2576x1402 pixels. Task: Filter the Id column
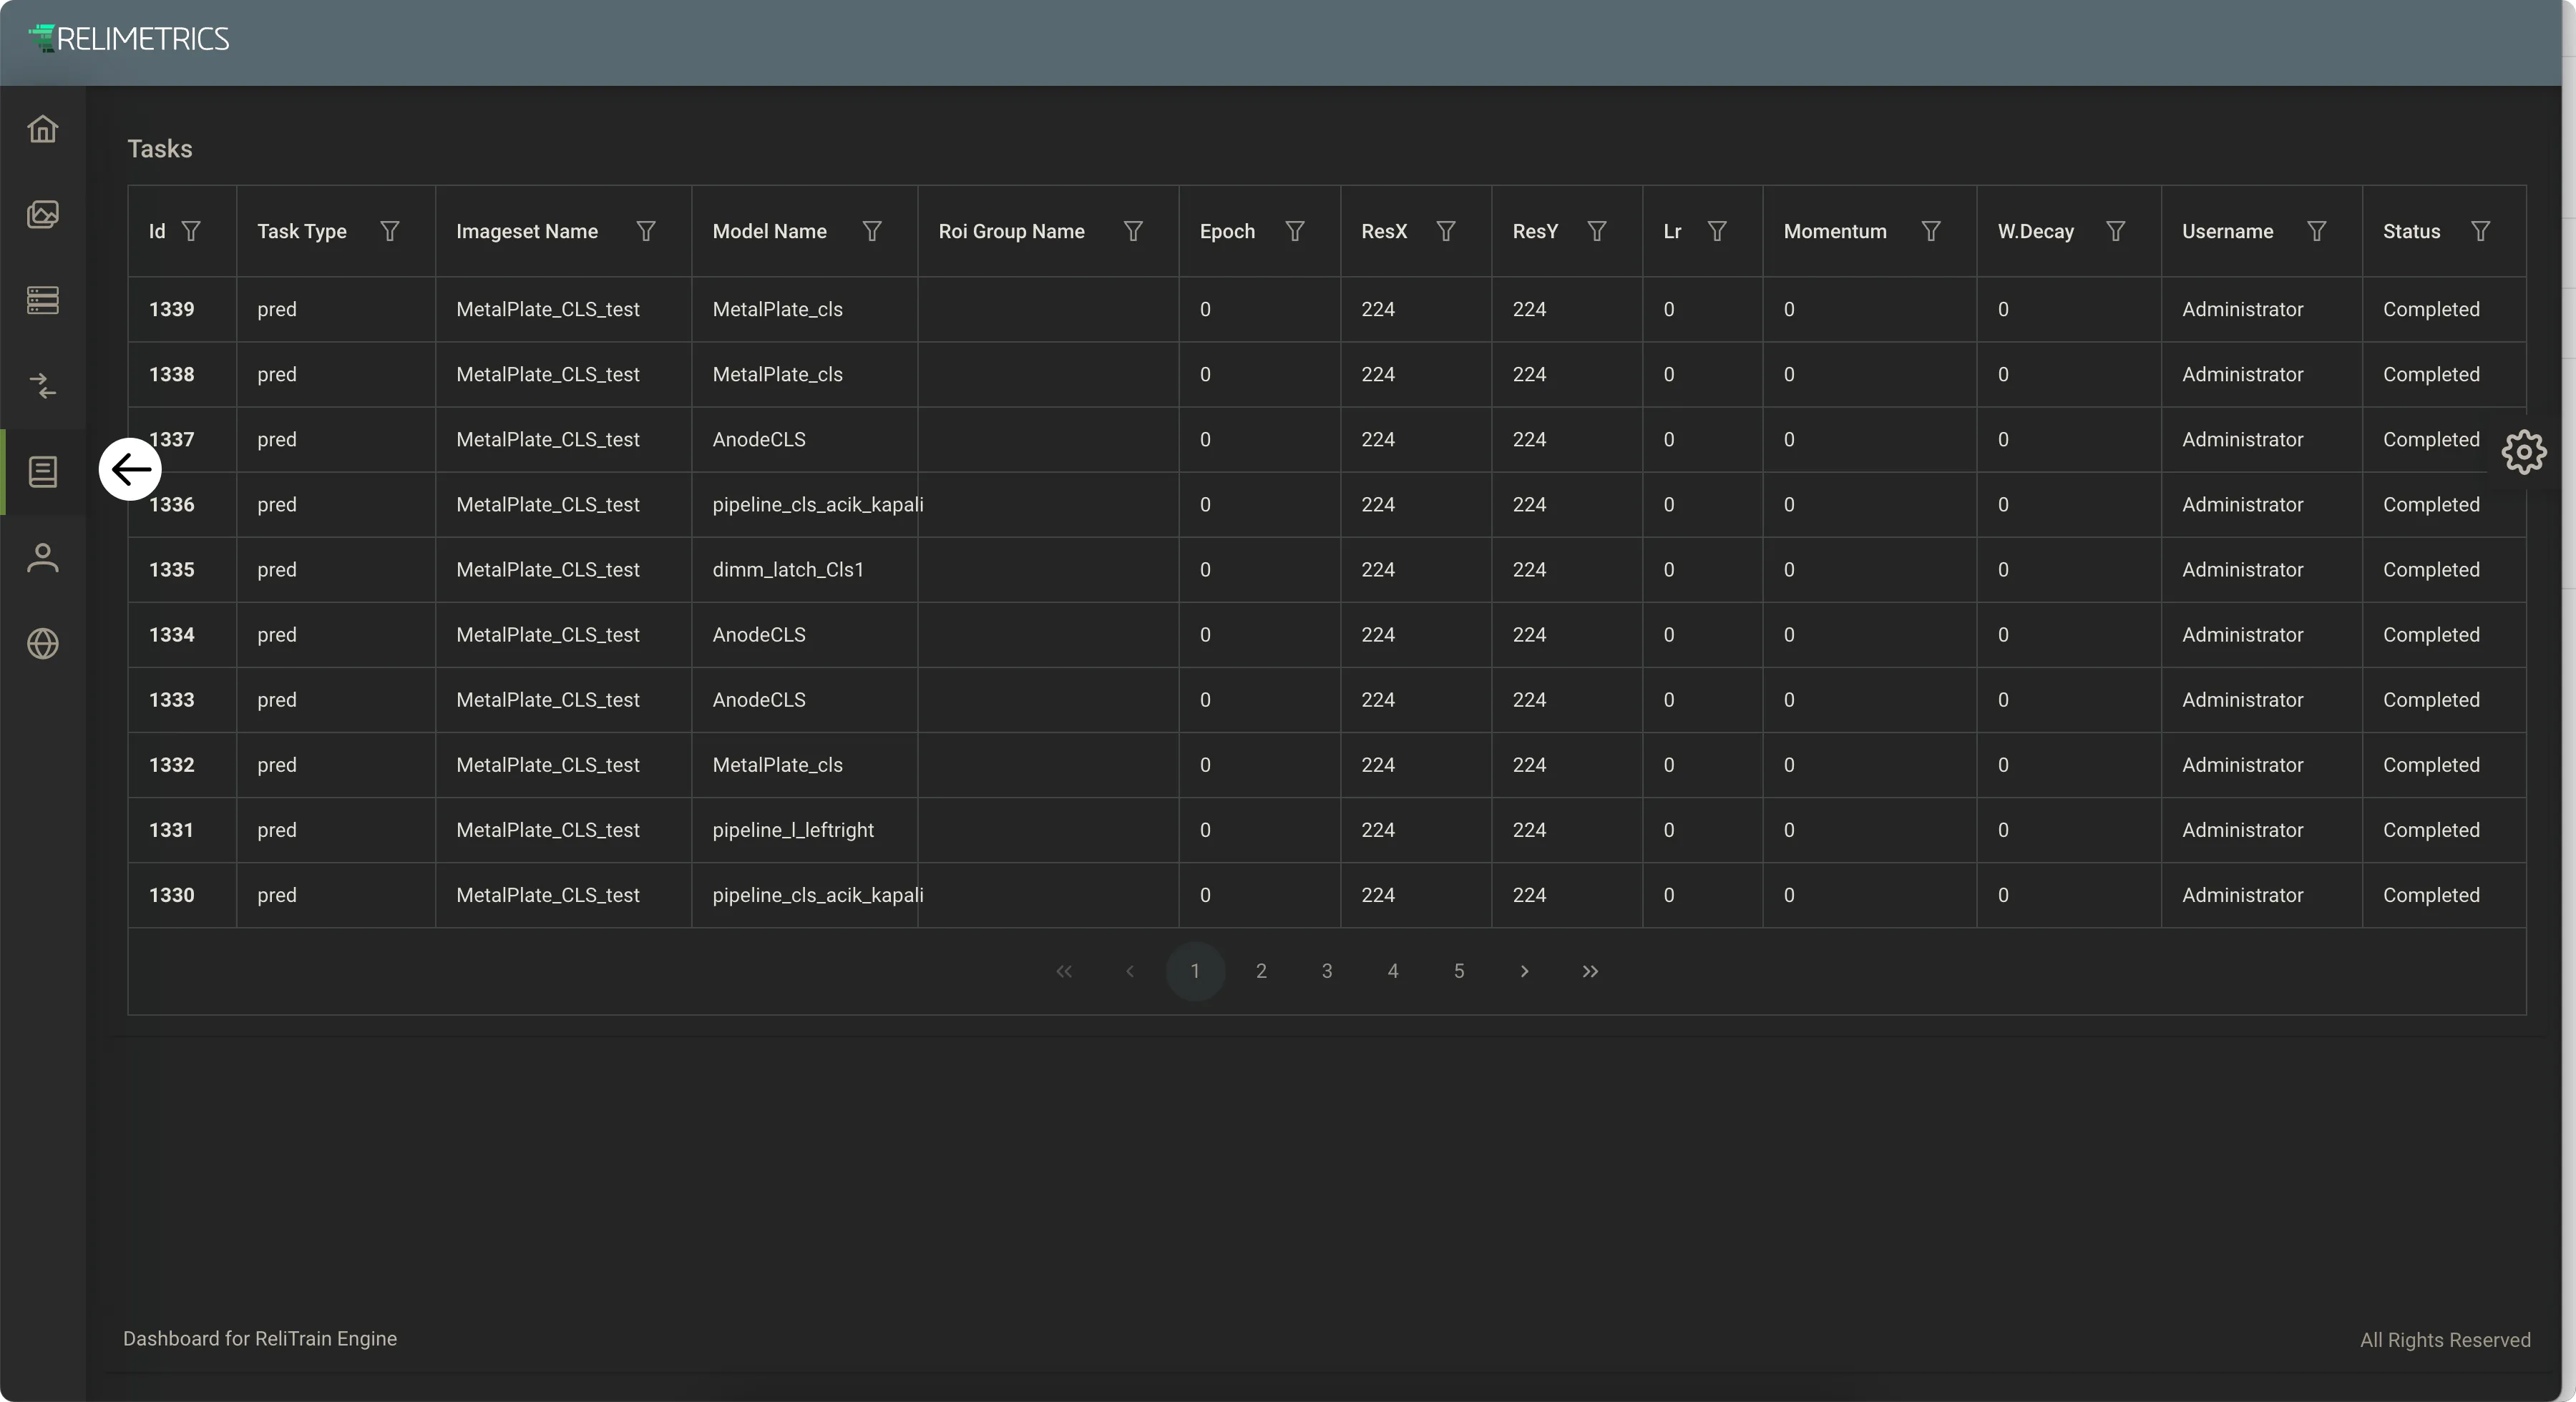coord(191,231)
